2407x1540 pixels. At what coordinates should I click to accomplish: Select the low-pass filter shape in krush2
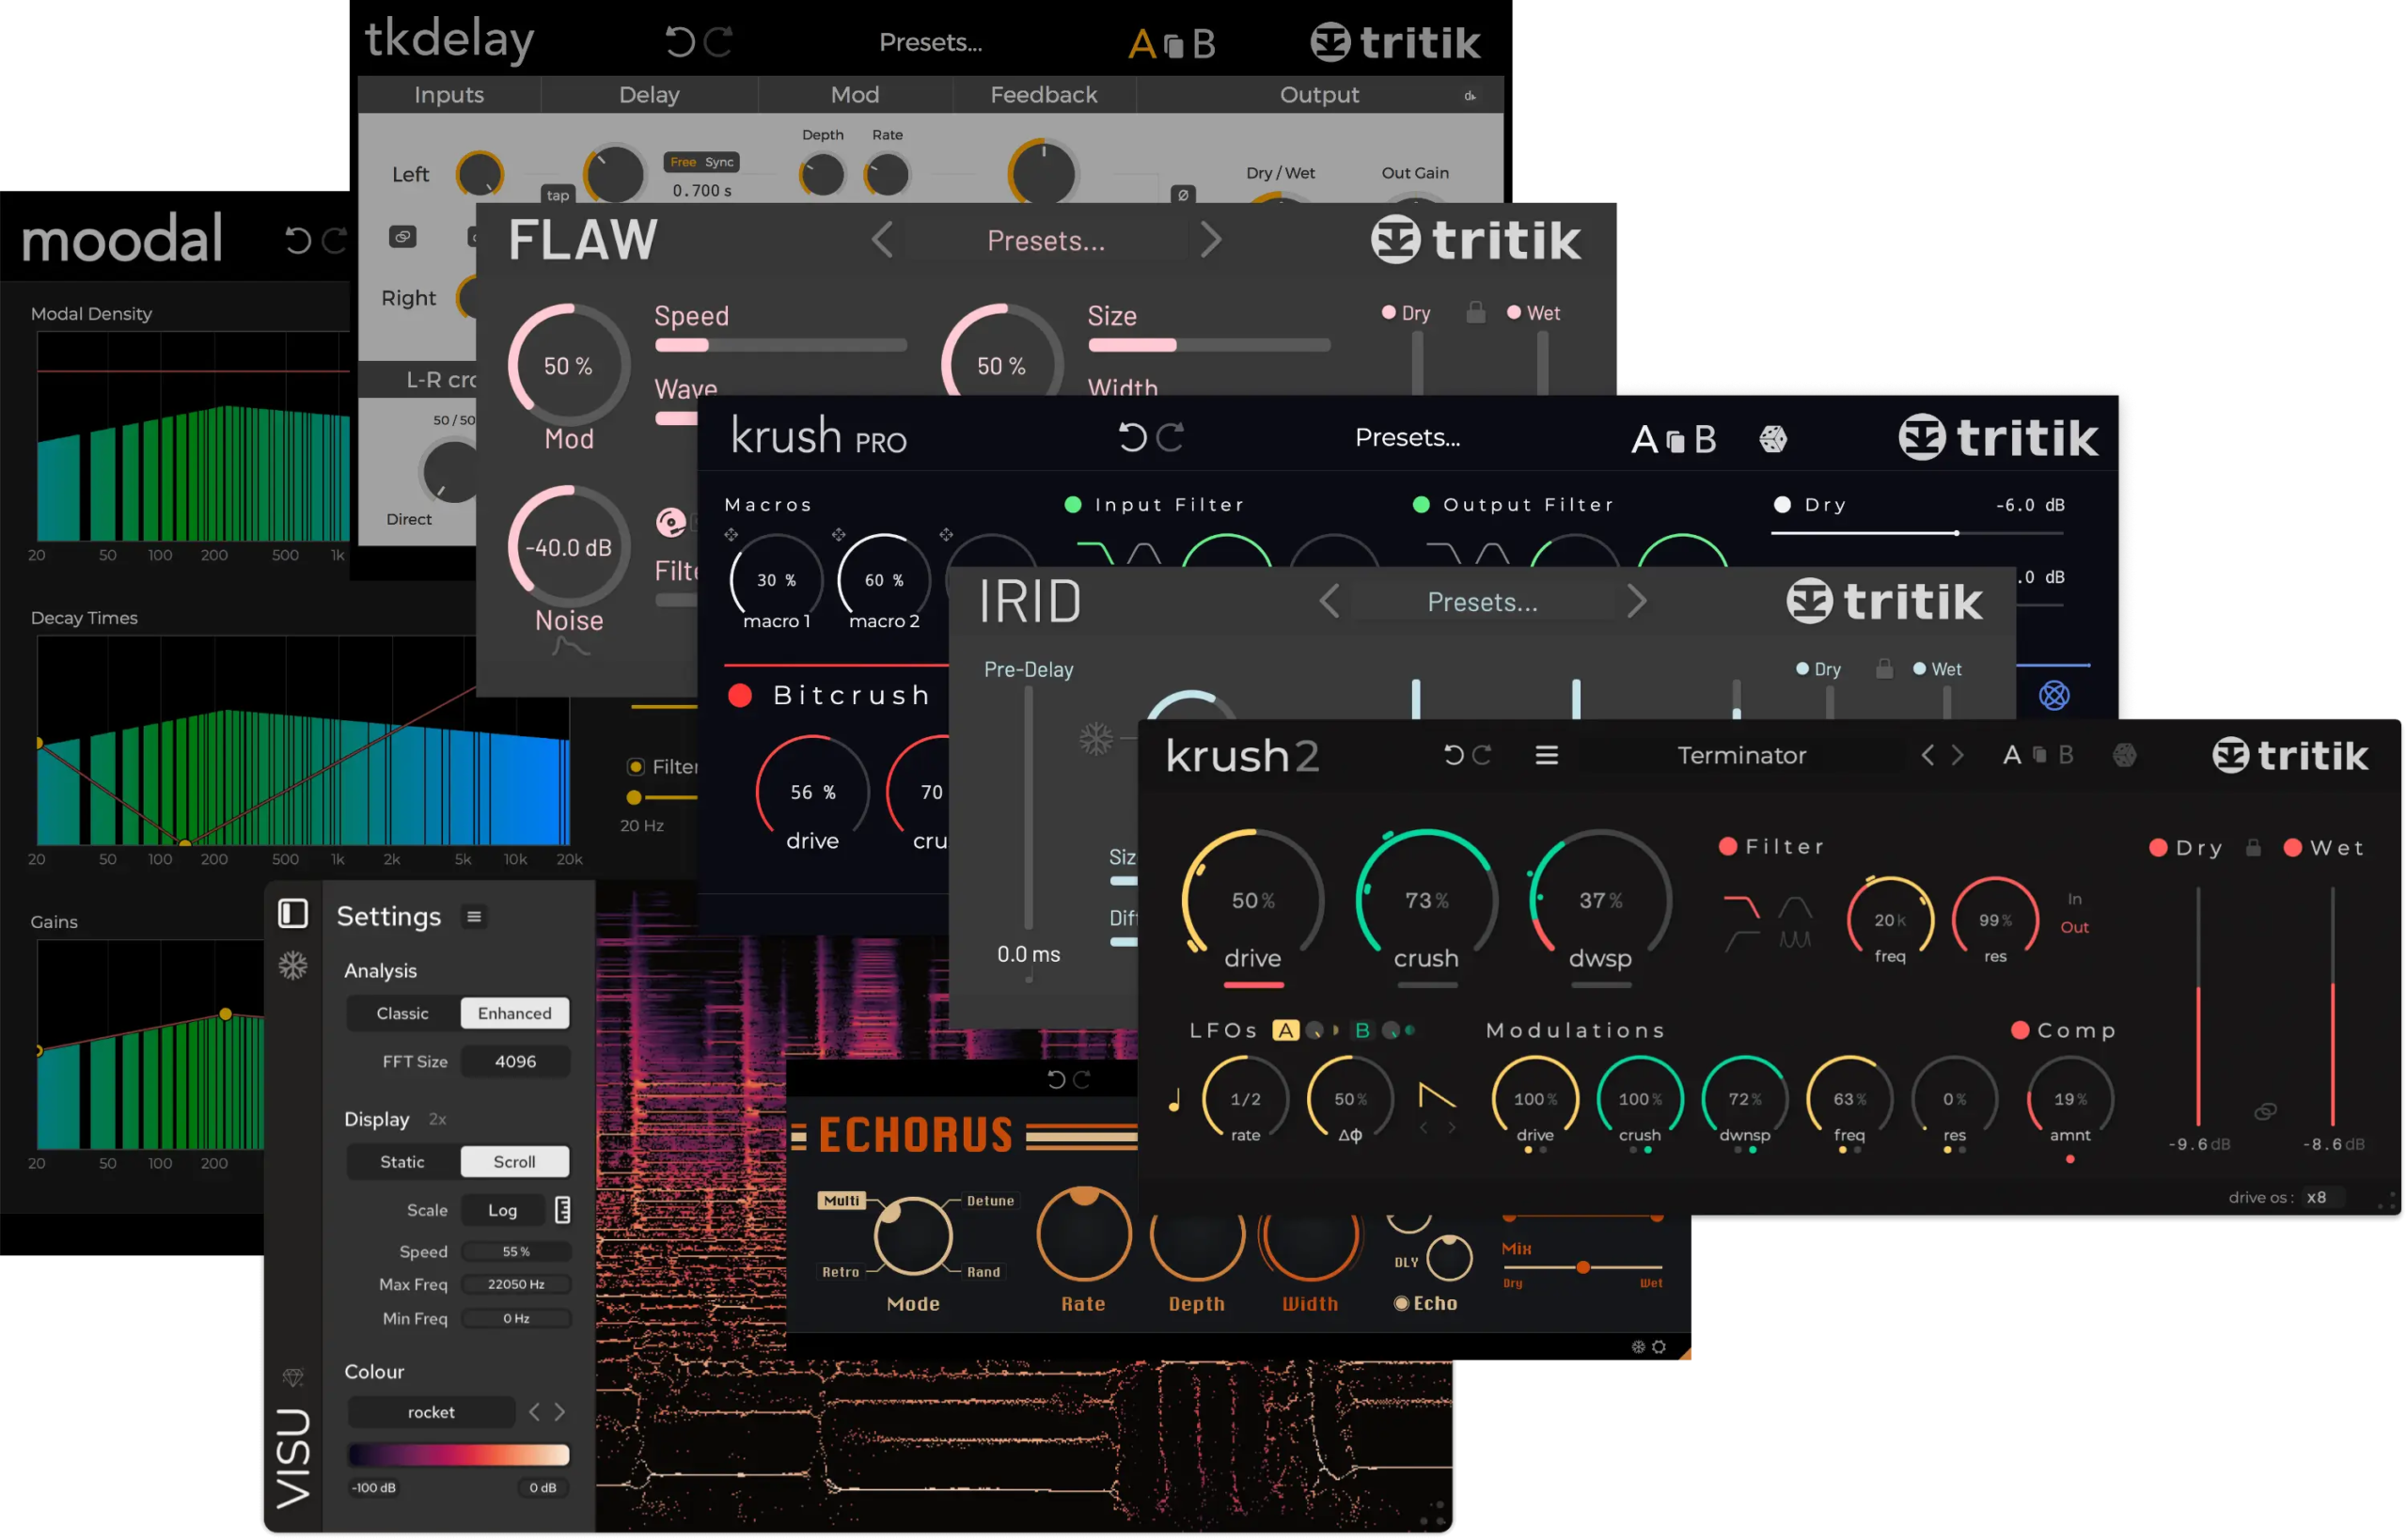point(1741,907)
